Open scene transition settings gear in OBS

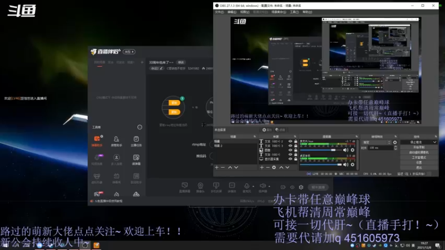[x=395, y=142]
